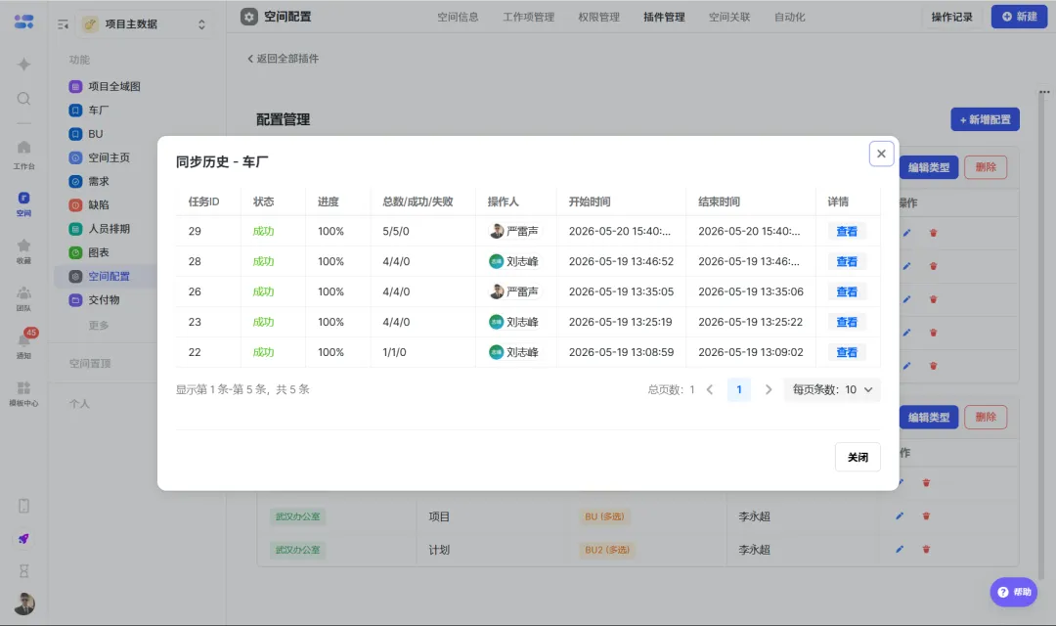Switch to the 空间信息 tab
Image resolution: width=1056 pixels, height=626 pixels.
tap(458, 18)
